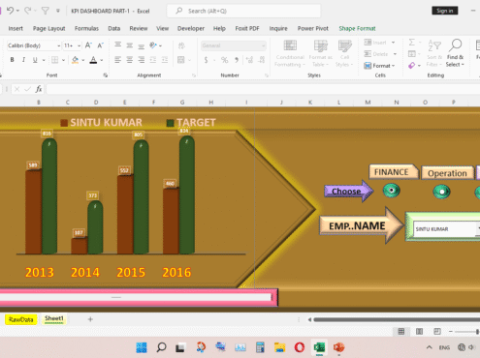Expand the font name Calibri dropdown
The height and width of the screenshot is (358, 480).
(58, 45)
